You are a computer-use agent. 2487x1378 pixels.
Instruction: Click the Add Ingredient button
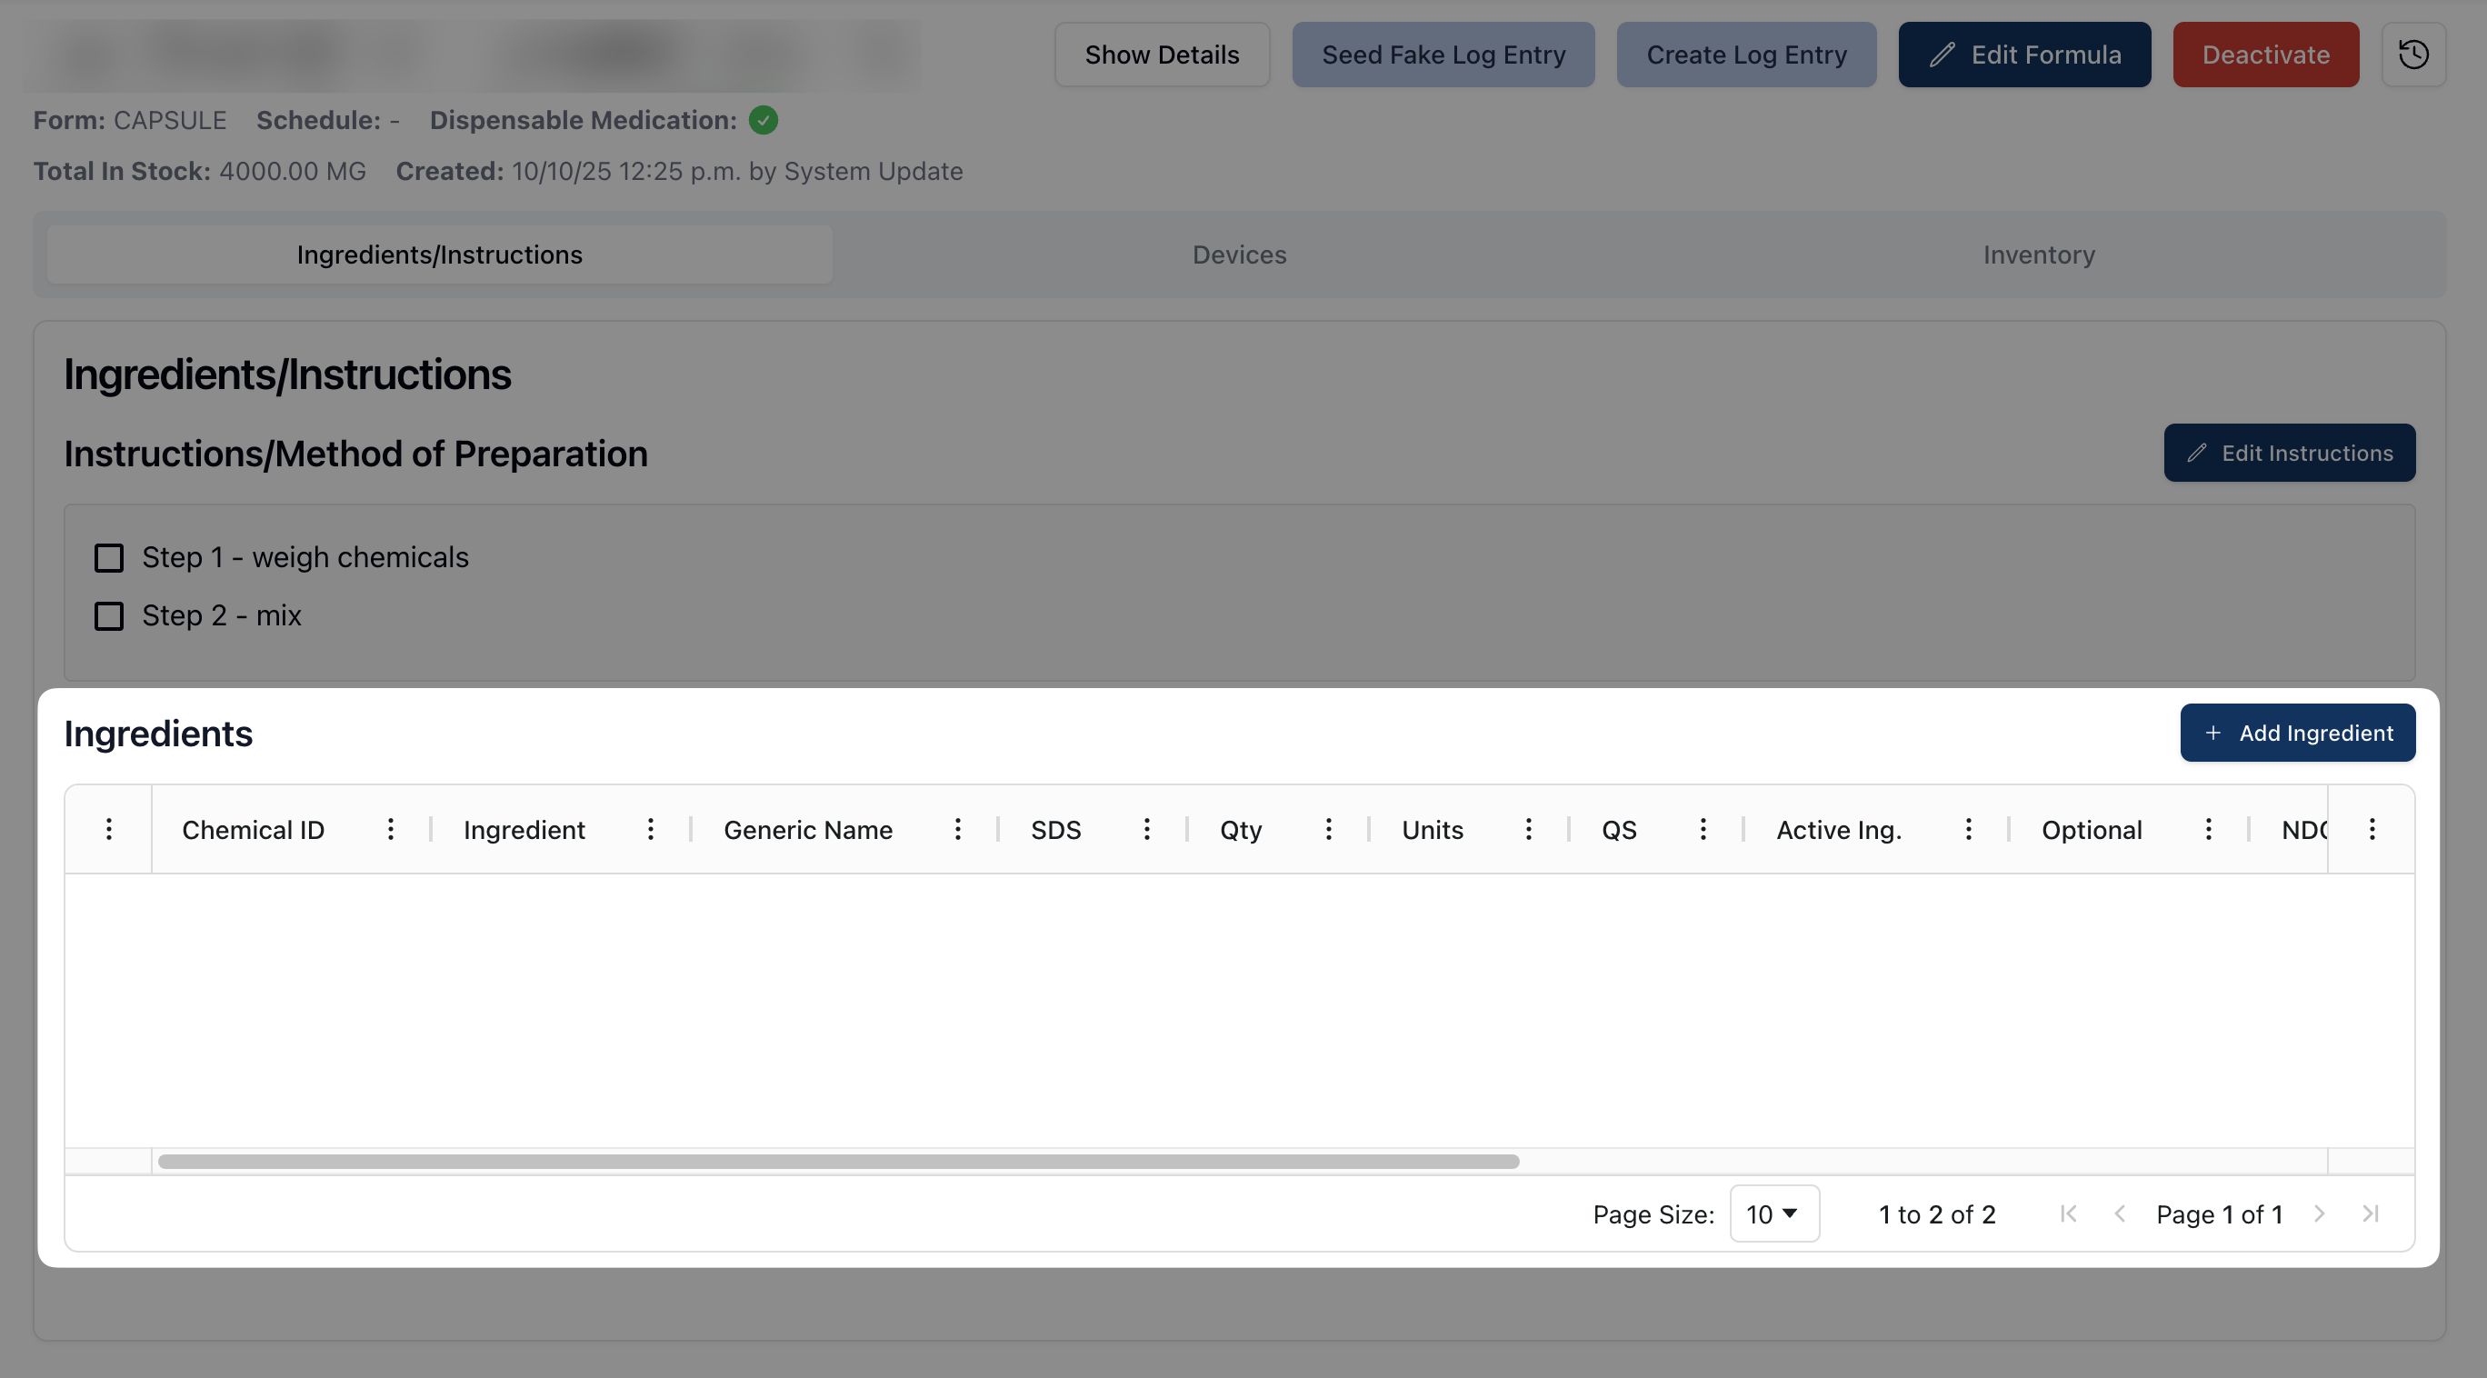[x=2297, y=733]
